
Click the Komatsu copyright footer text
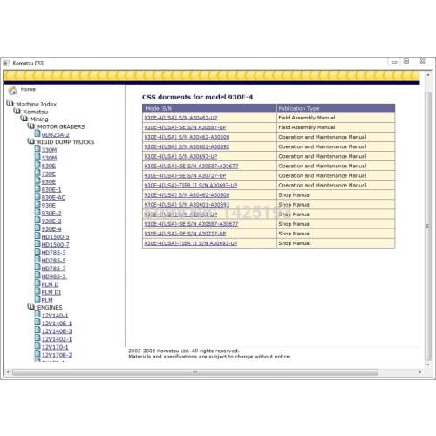pos(209,354)
